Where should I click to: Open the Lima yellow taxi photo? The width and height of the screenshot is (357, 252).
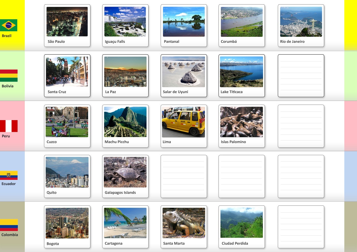click(184, 122)
